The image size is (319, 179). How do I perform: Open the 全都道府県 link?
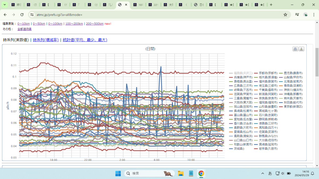[x=24, y=29]
